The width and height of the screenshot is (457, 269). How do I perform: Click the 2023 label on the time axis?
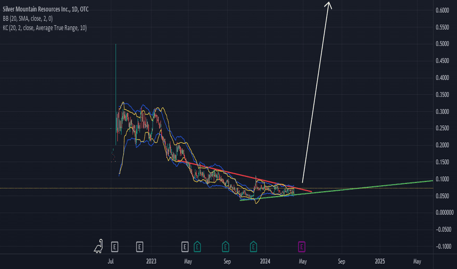[151, 261]
